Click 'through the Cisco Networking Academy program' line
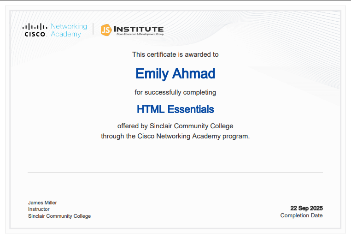Viewport: 351px width, 239px height. point(175,136)
